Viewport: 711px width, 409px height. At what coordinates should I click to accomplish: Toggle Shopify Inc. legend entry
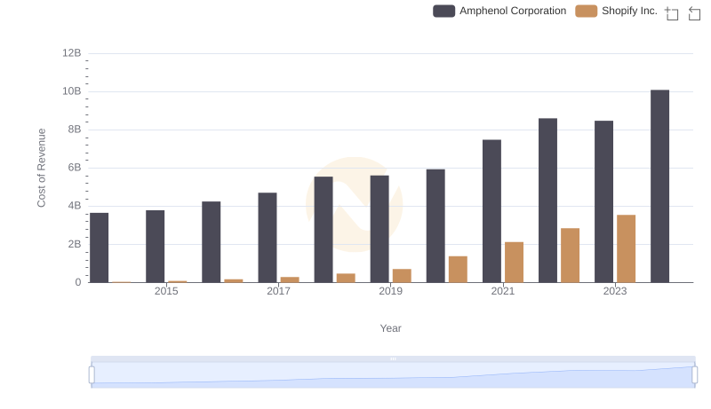pyautogui.click(x=616, y=11)
